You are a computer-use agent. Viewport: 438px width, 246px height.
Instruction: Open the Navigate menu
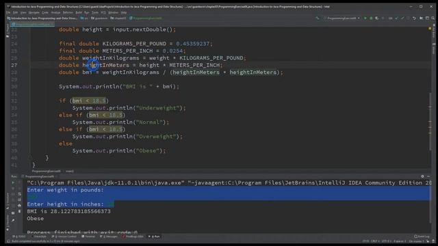coord(34,12)
